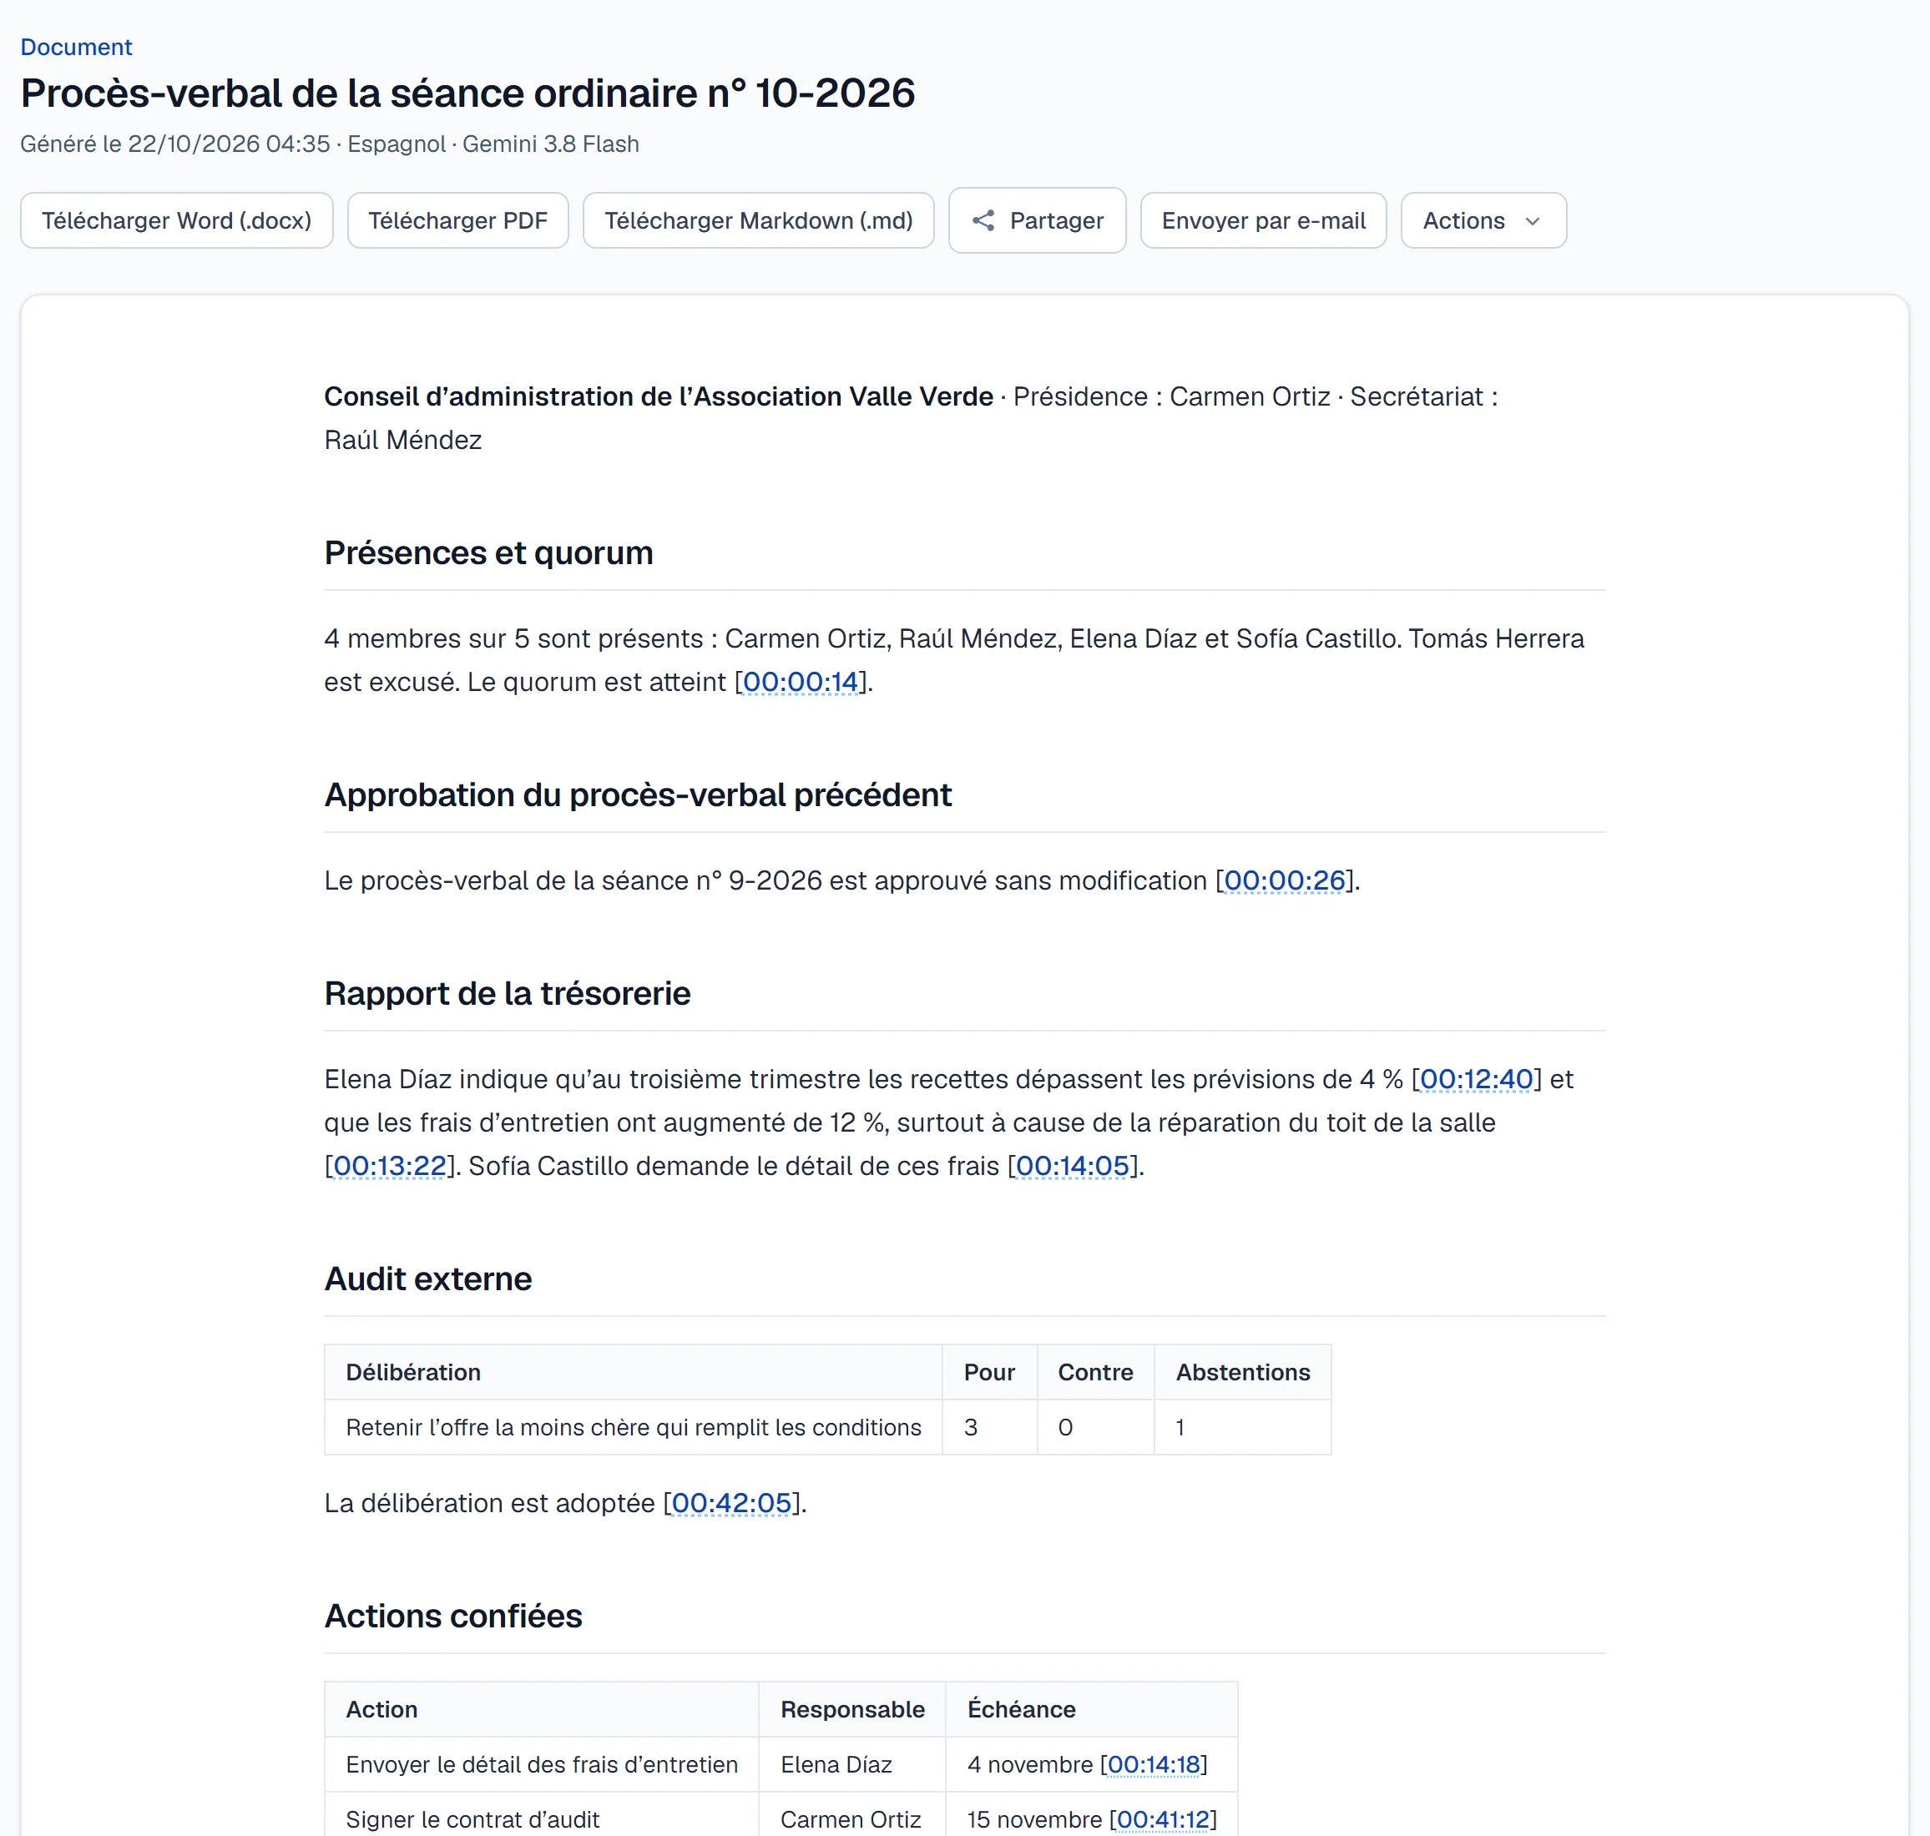Download the Word (.docx) file
The image size is (1930, 1836).
(177, 221)
